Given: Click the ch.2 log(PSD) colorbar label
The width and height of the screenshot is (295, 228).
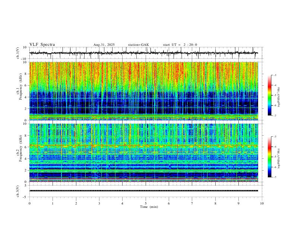Looking at the screenshot, I should coord(279,159).
